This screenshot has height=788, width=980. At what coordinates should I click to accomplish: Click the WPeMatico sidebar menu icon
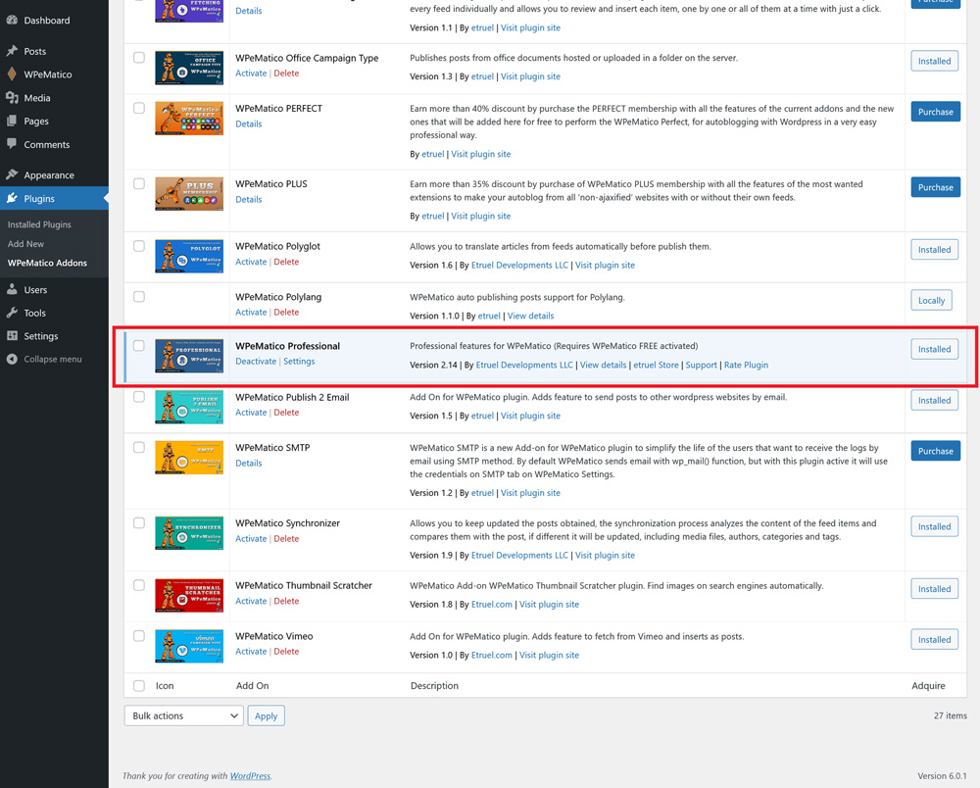[x=12, y=74]
